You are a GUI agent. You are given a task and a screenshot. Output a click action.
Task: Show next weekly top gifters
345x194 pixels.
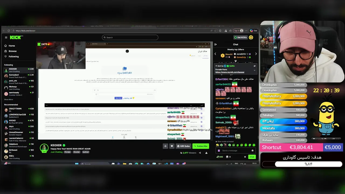256,54
